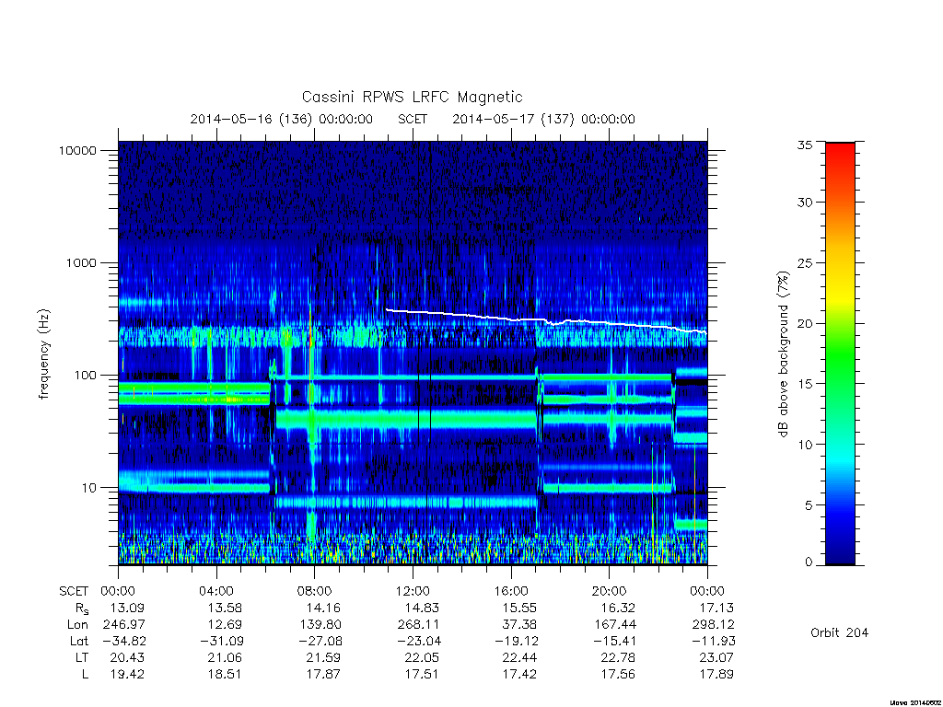Click the 30 colorbar tick value

[805, 203]
